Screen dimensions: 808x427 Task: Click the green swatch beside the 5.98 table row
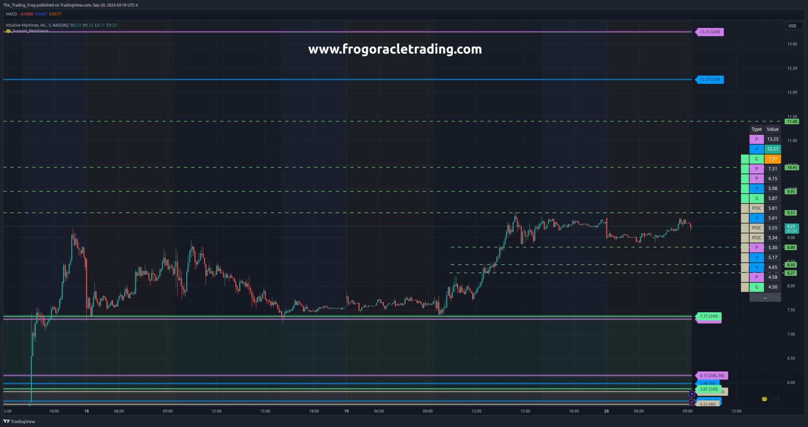(745, 188)
